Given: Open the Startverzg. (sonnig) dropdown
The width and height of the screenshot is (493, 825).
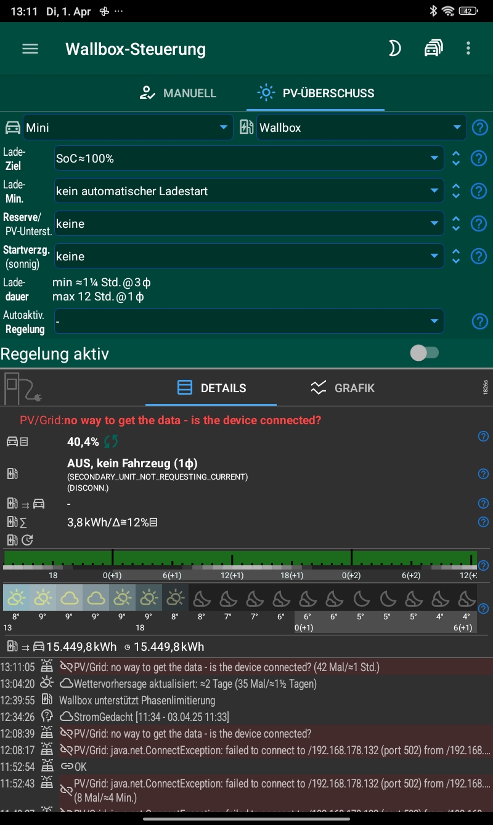Looking at the screenshot, I should coord(249,256).
